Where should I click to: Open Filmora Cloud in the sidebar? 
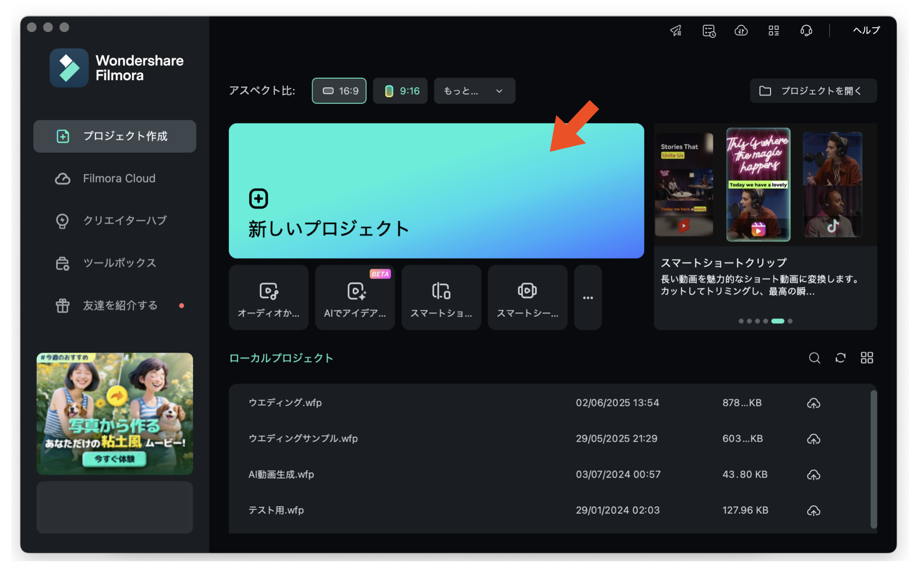pyautogui.click(x=115, y=178)
